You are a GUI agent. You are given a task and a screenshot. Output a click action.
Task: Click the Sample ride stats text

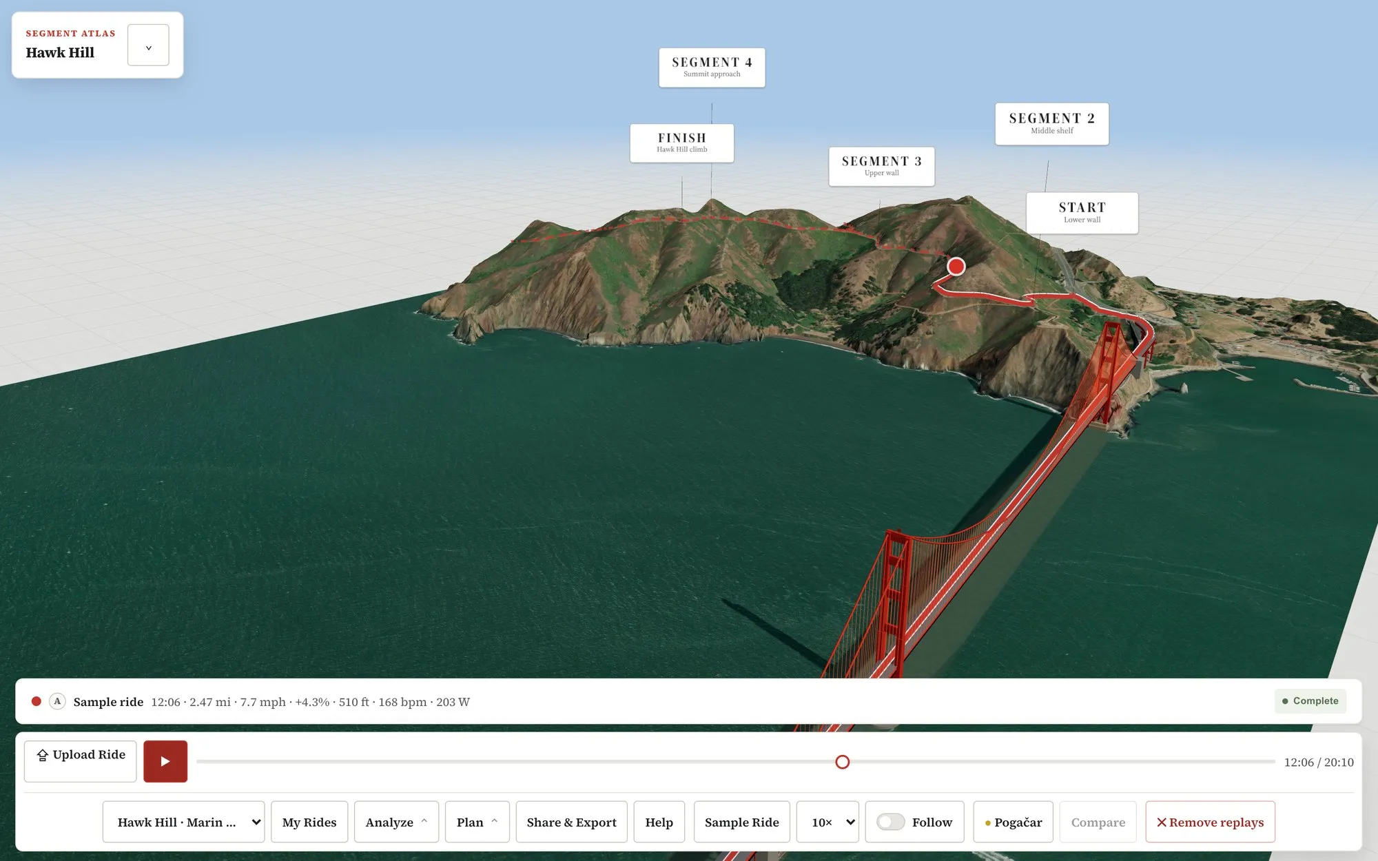[x=310, y=702]
